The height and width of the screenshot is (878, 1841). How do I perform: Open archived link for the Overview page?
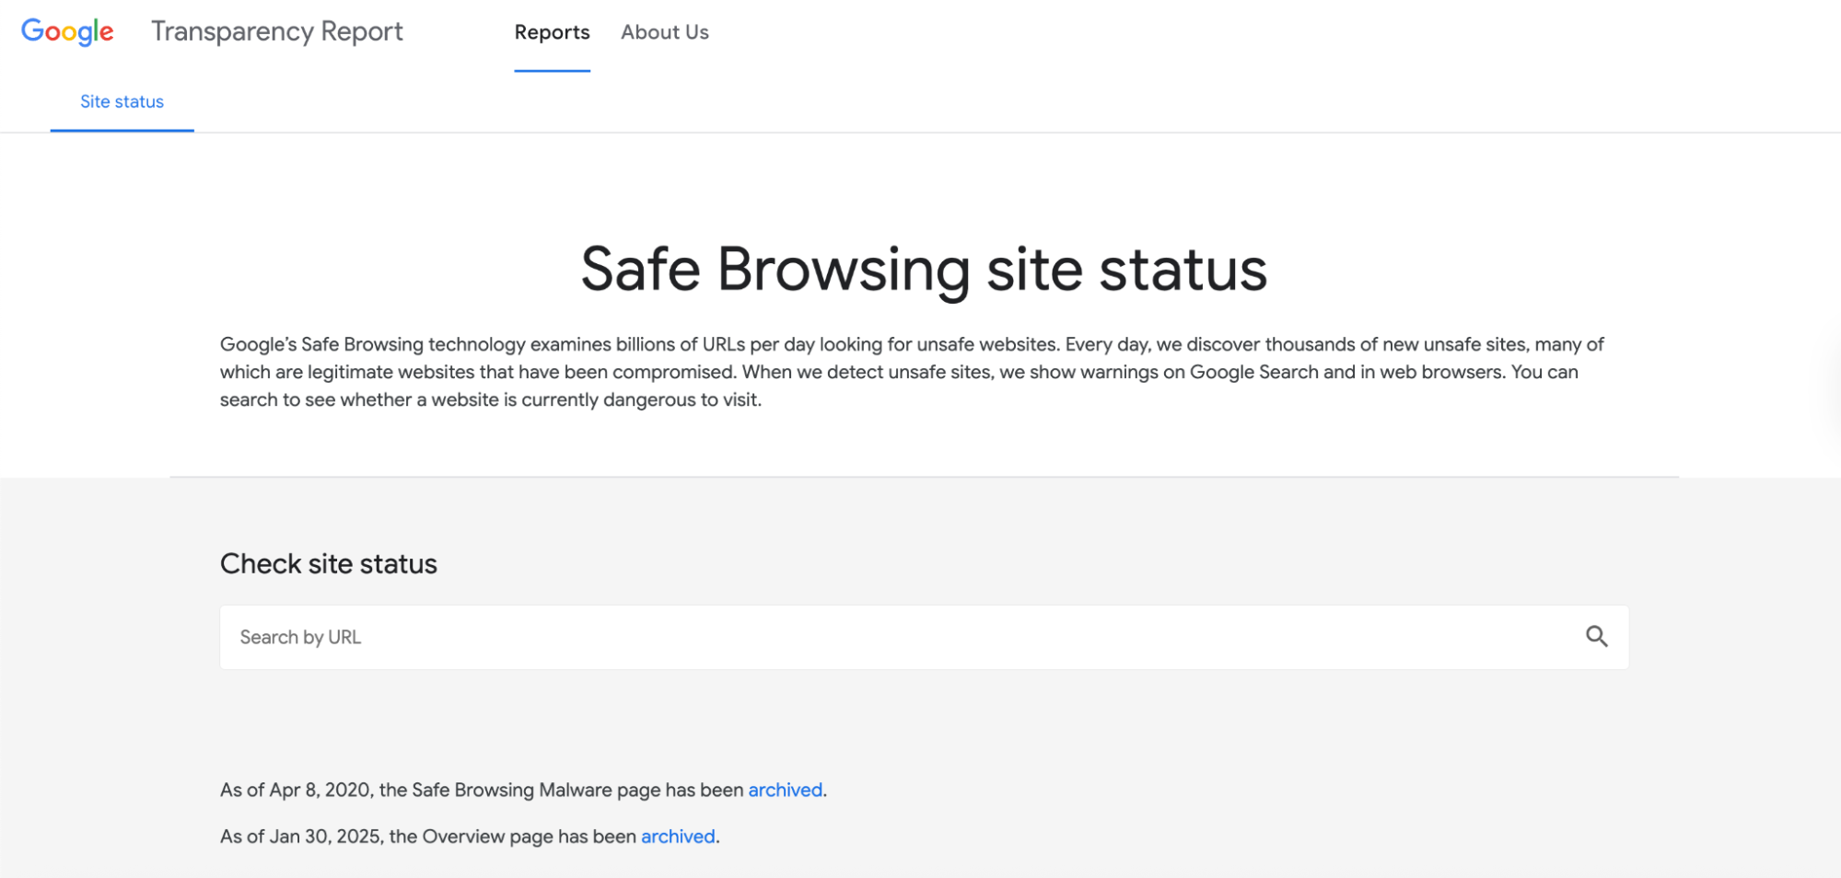coord(678,837)
